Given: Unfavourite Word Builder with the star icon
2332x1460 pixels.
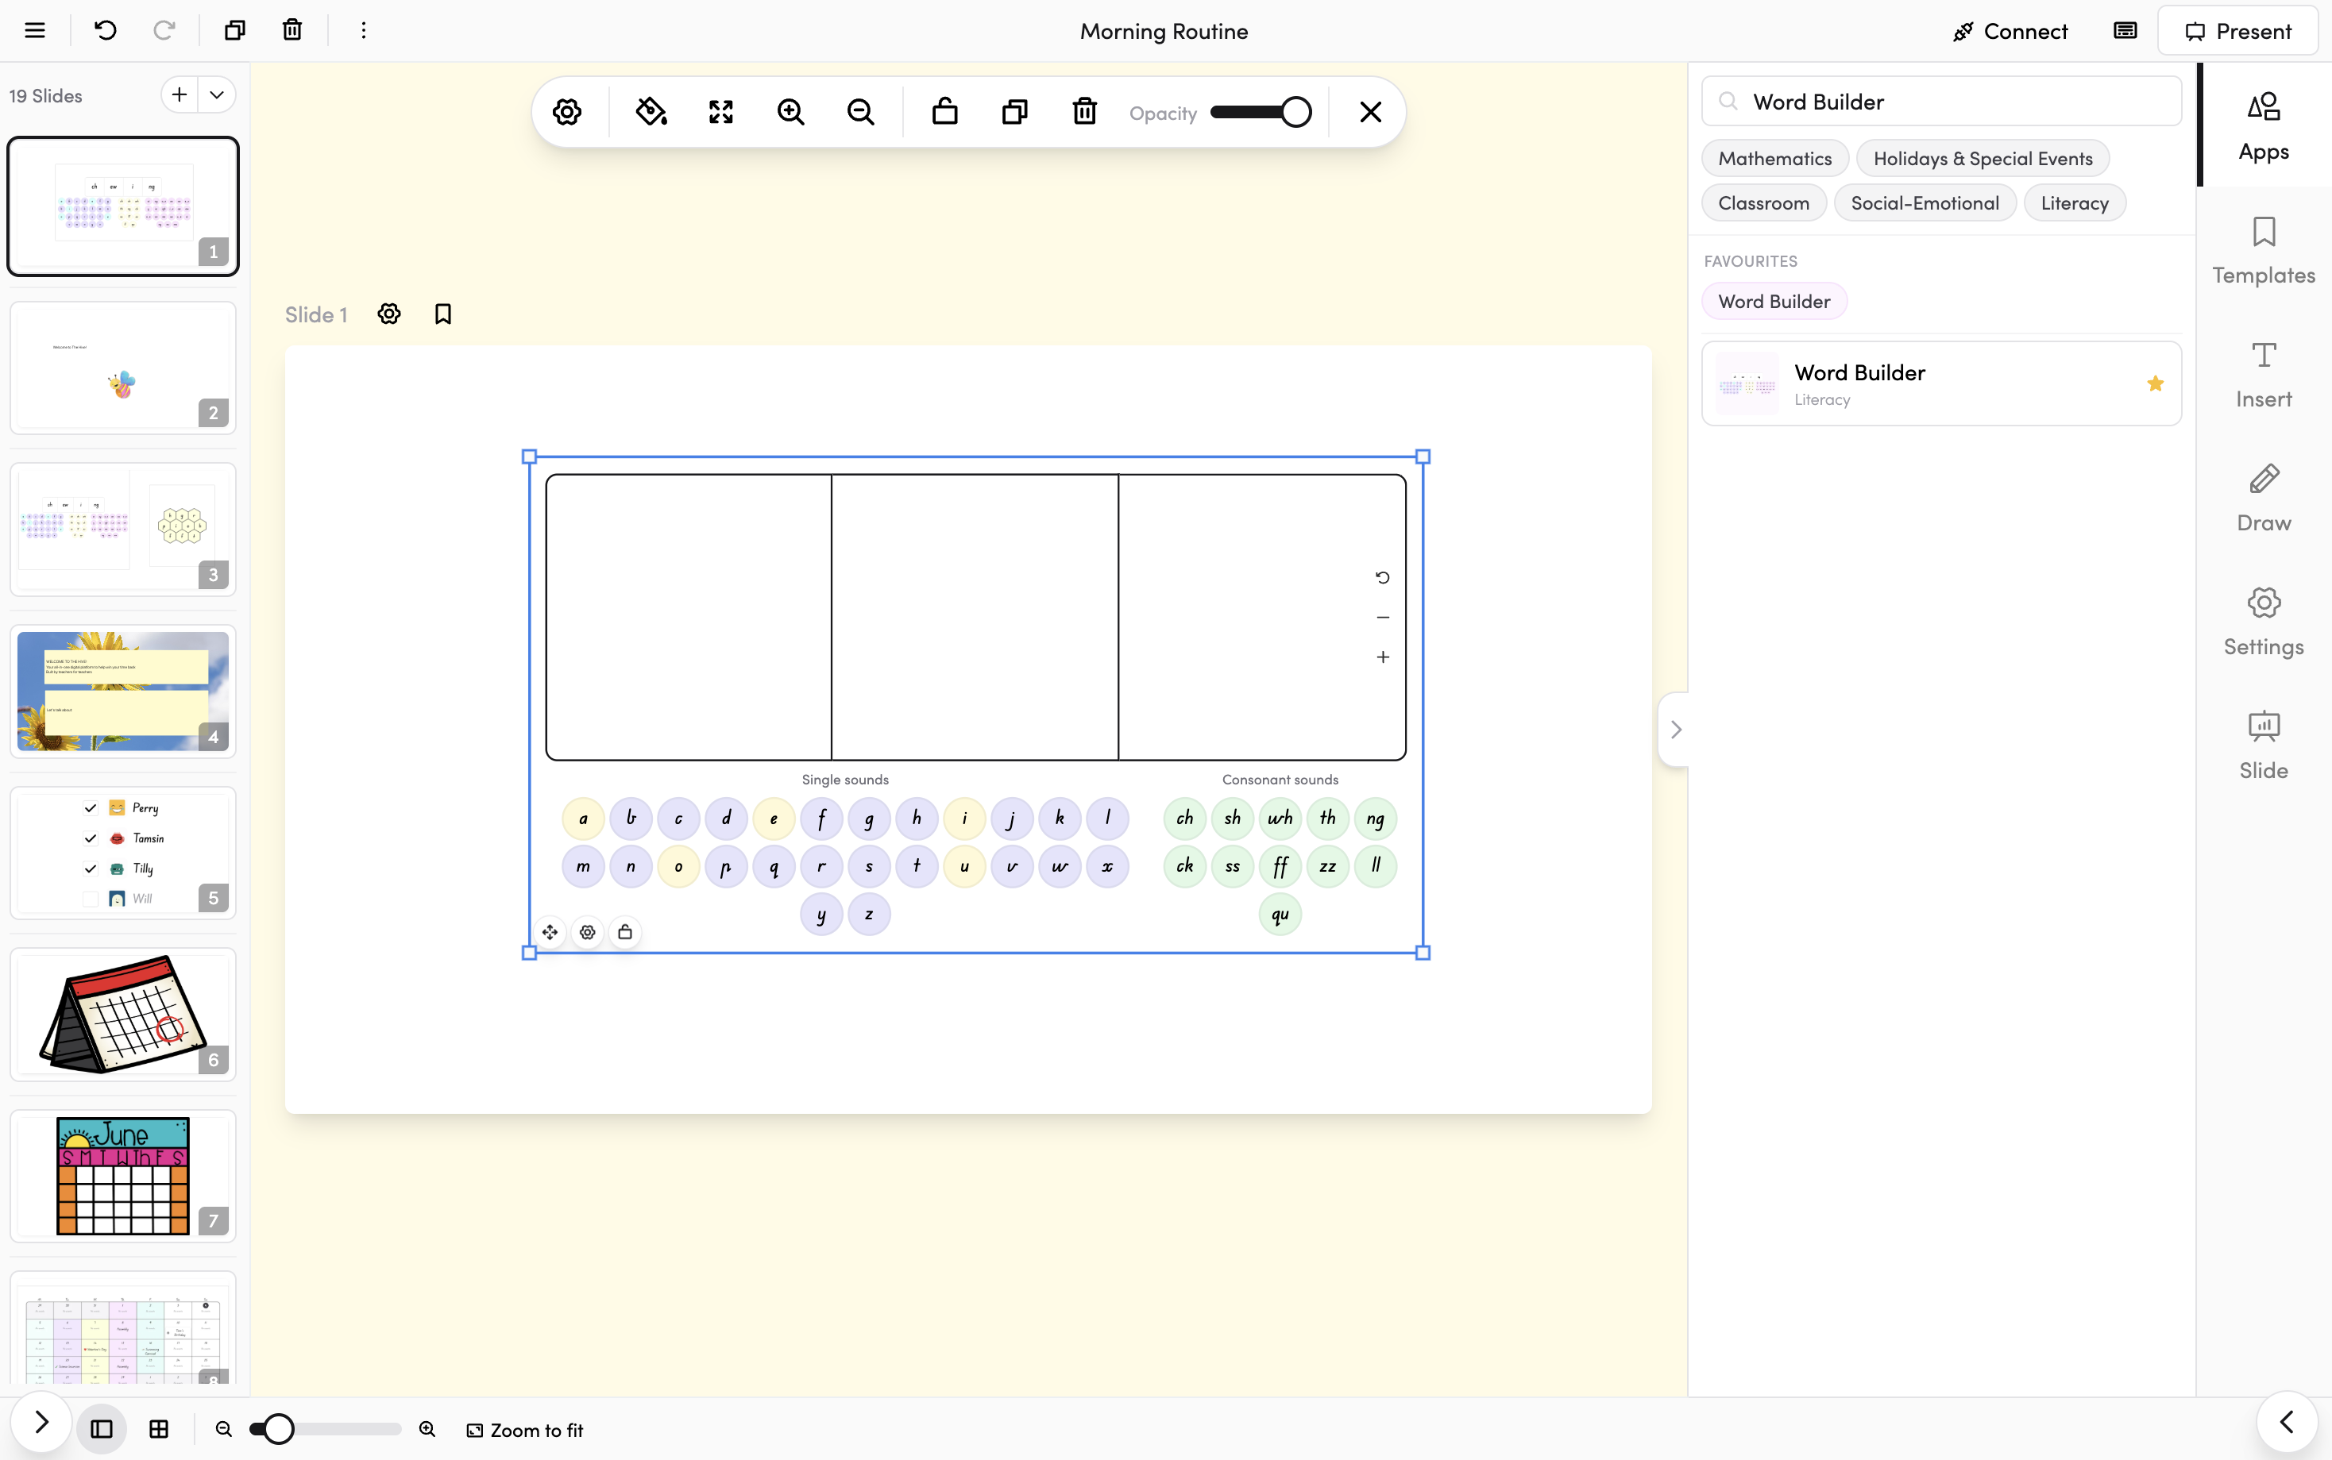Looking at the screenshot, I should pos(2154,383).
